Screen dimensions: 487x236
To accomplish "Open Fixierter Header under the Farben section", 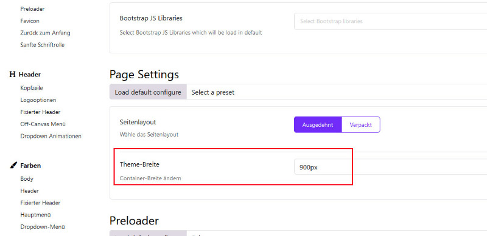I will pos(40,203).
